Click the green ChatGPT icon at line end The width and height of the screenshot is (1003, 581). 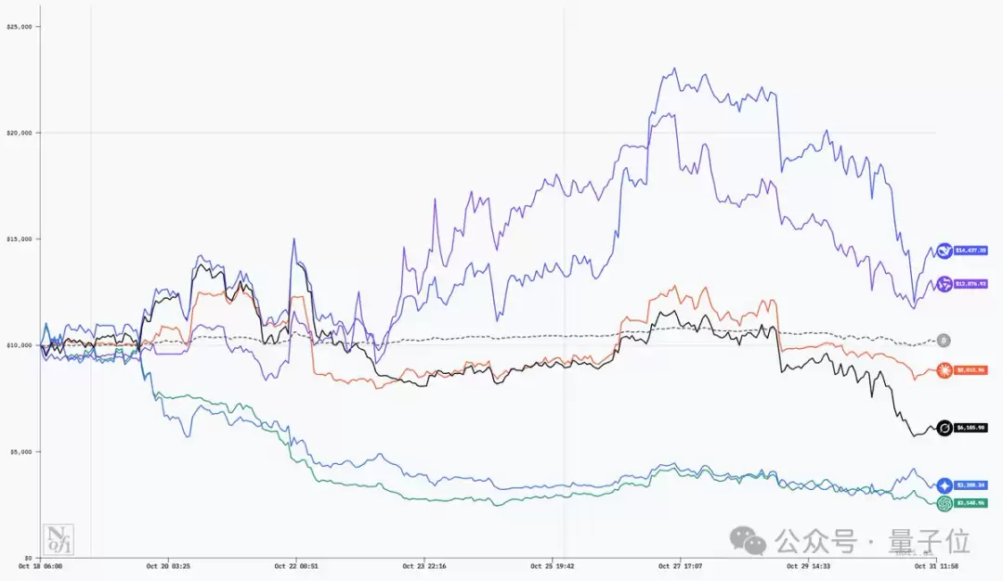(x=944, y=503)
